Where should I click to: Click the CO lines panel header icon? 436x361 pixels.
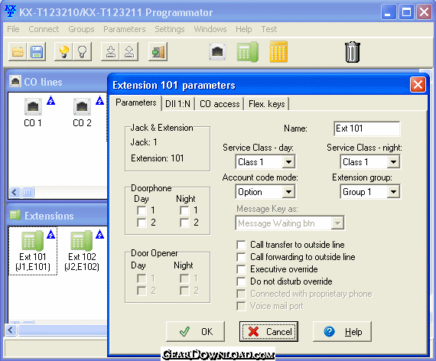[15, 82]
